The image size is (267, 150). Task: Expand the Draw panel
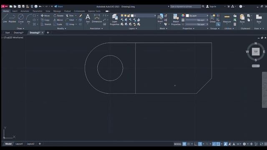[x=20, y=29]
